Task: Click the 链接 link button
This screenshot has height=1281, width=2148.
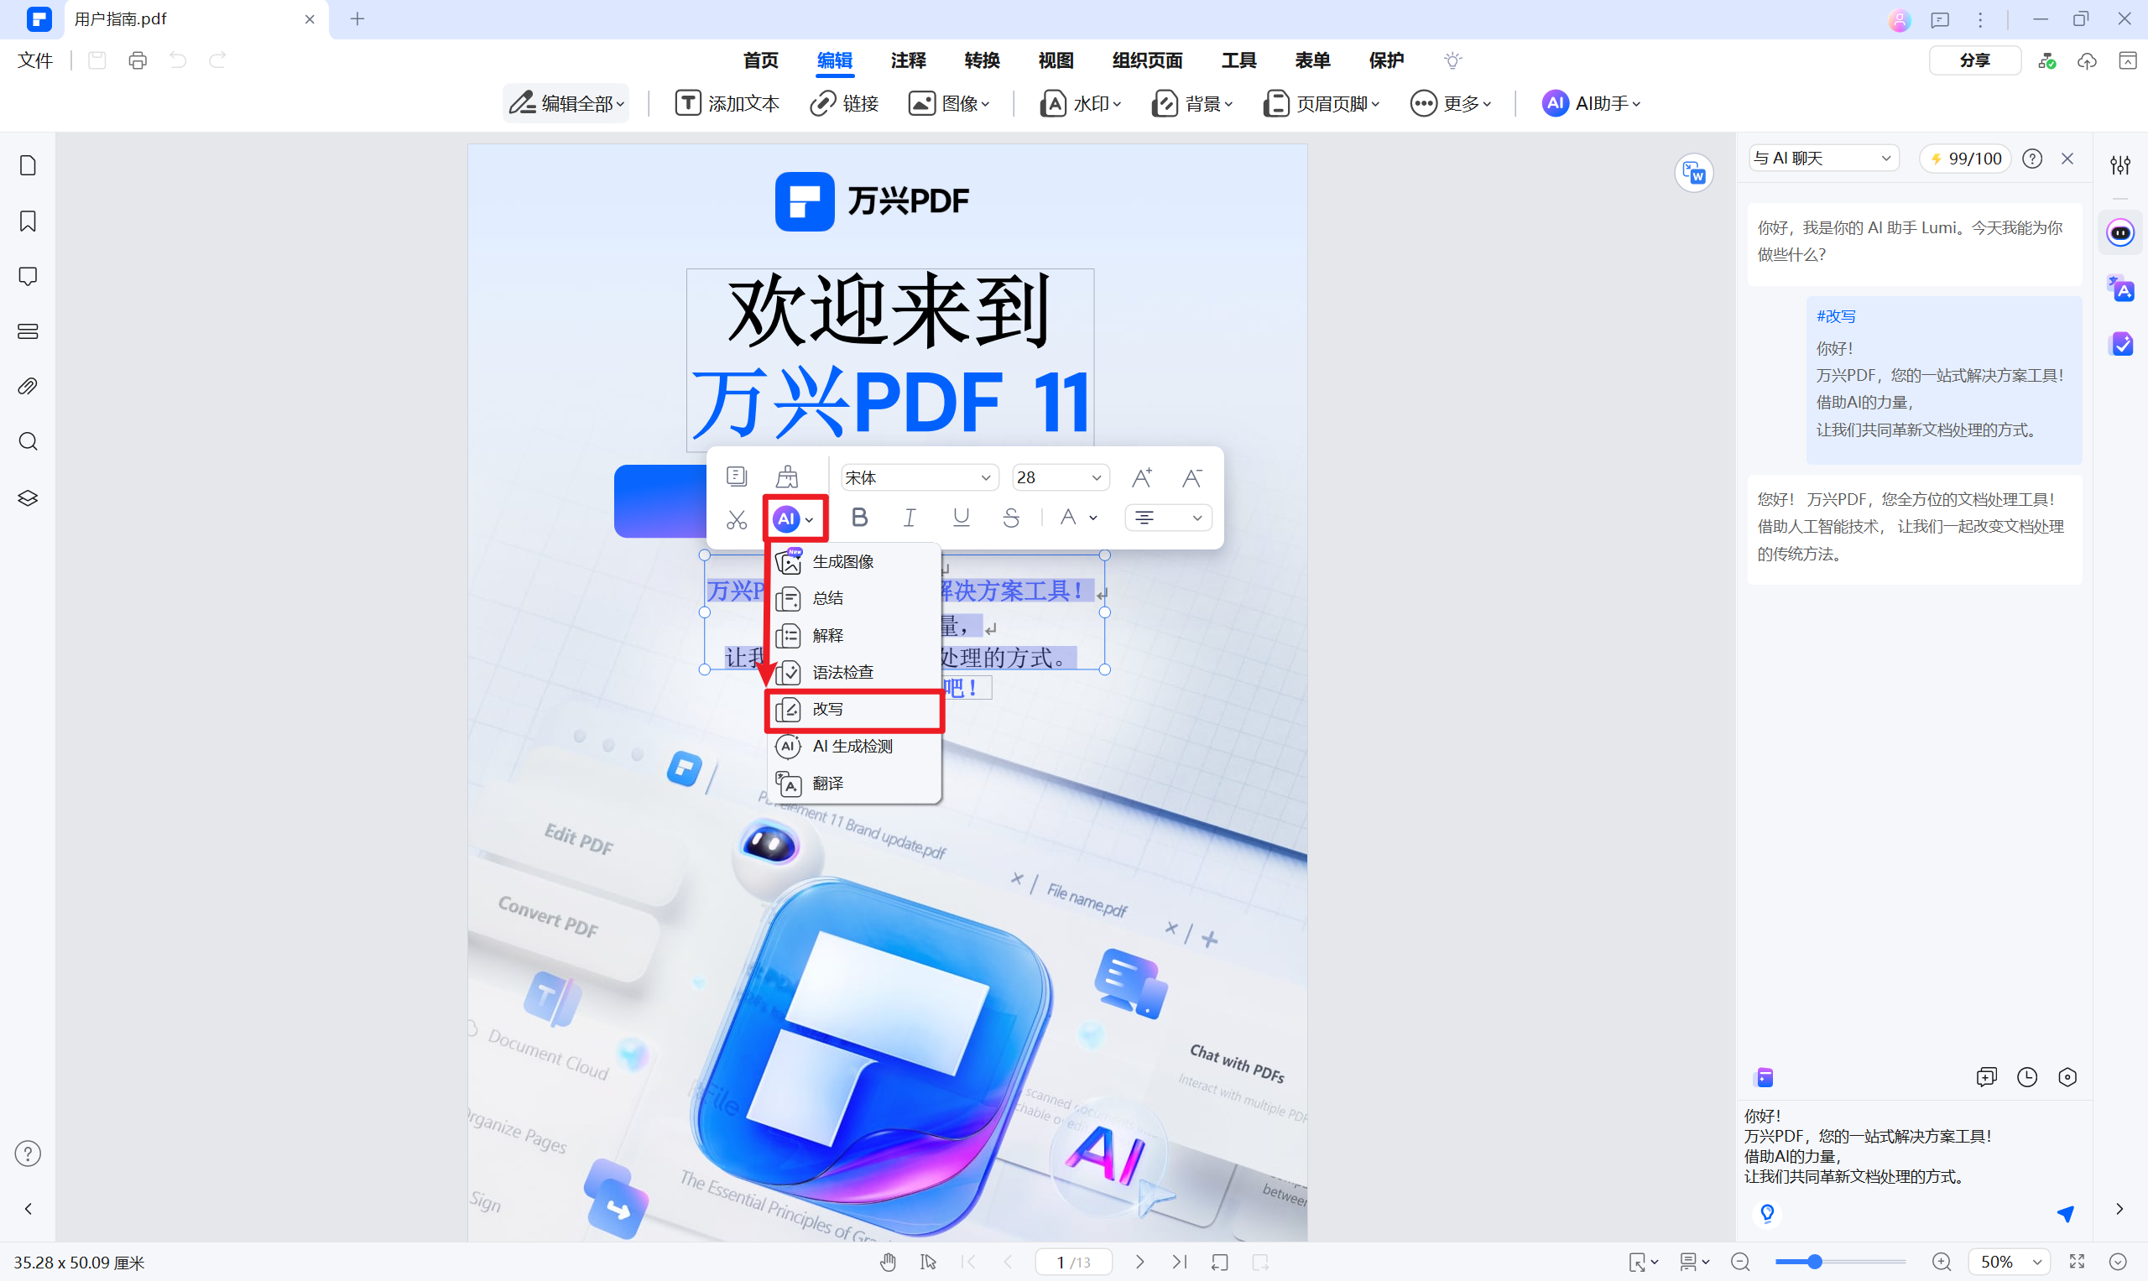Action: 844,103
